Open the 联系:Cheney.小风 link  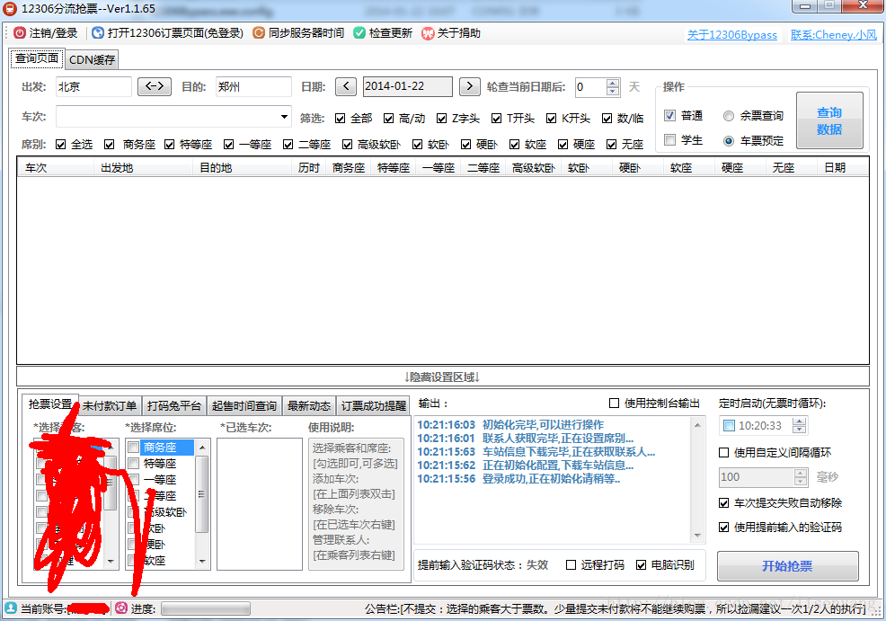(x=834, y=35)
